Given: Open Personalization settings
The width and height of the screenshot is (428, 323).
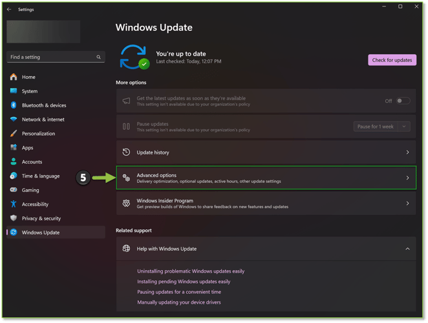Looking at the screenshot, I should (x=56, y=134).
